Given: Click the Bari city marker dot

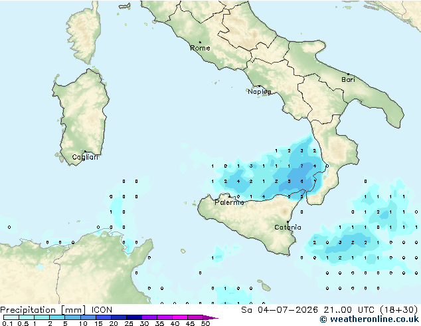Looking at the screenshot, I should 348,74.
